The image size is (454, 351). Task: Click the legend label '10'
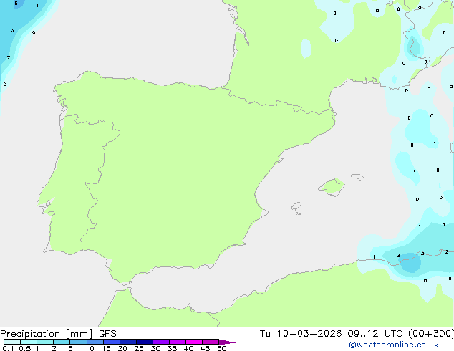click(90, 348)
